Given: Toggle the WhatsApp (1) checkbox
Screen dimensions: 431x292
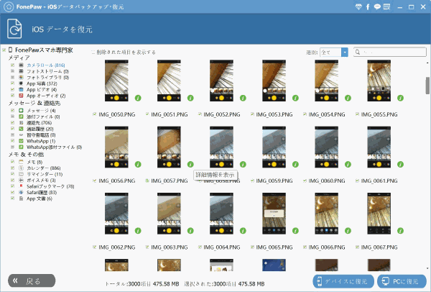Looking at the screenshot, I should pos(12,141).
